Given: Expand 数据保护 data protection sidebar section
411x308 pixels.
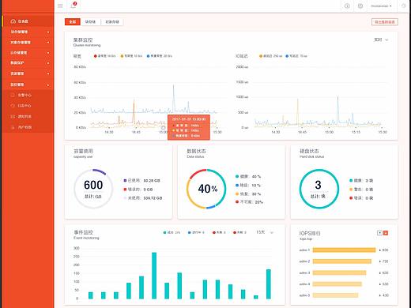Looking at the screenshot, I should 28,63.
